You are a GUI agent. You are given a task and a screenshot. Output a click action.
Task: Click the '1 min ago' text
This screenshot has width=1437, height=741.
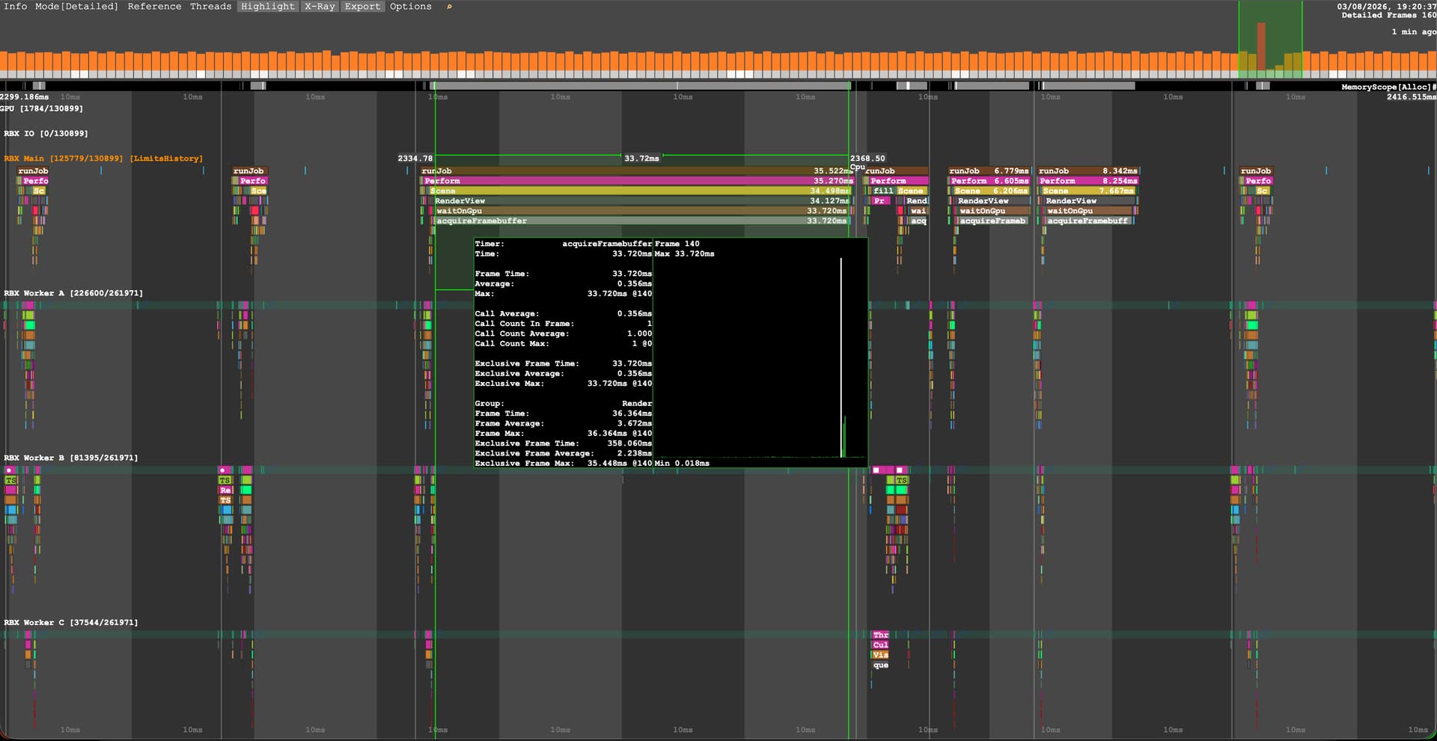[x=1413, y=31]
